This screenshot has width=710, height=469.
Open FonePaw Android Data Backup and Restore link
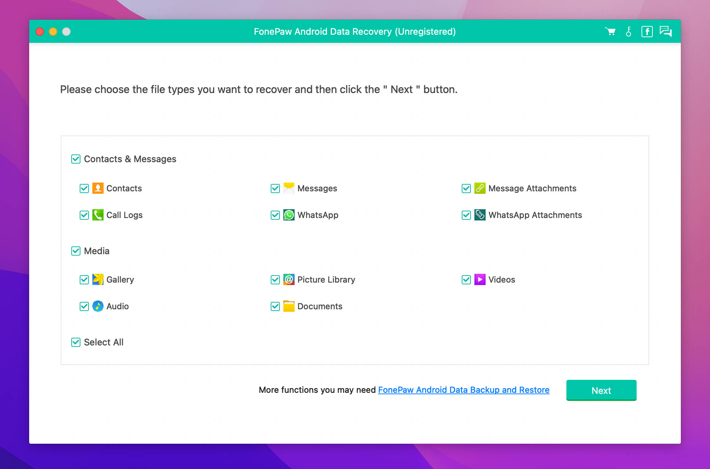tap(464, 390)
